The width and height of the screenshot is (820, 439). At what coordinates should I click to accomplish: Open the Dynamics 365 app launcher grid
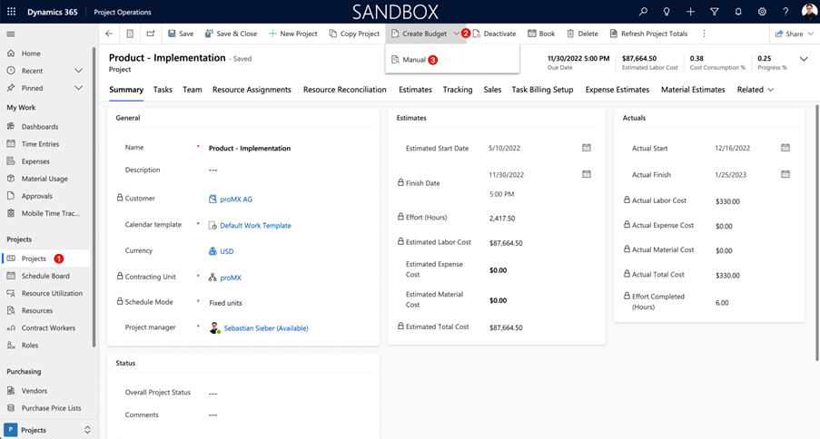coord(12,12)
